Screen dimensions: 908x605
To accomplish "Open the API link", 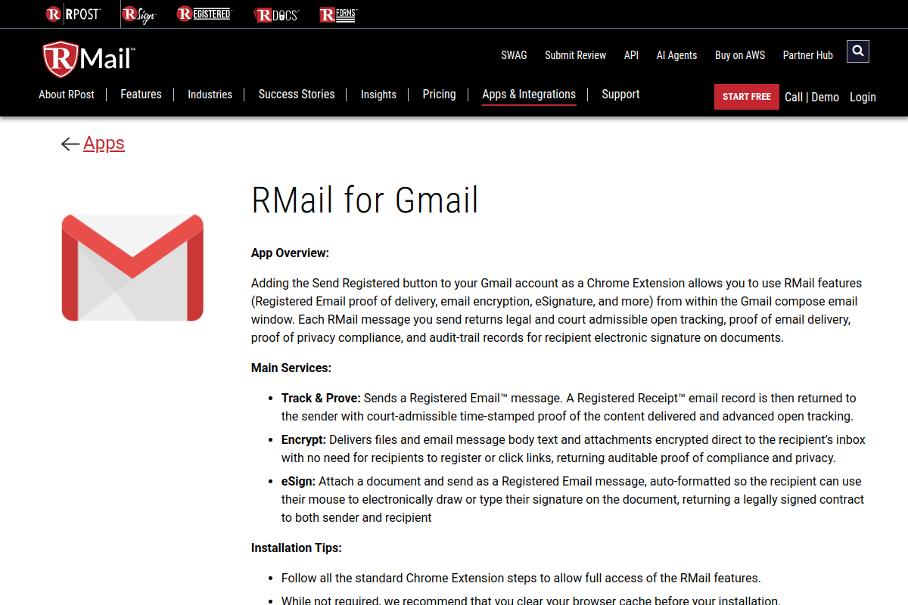I will (631, 55).
